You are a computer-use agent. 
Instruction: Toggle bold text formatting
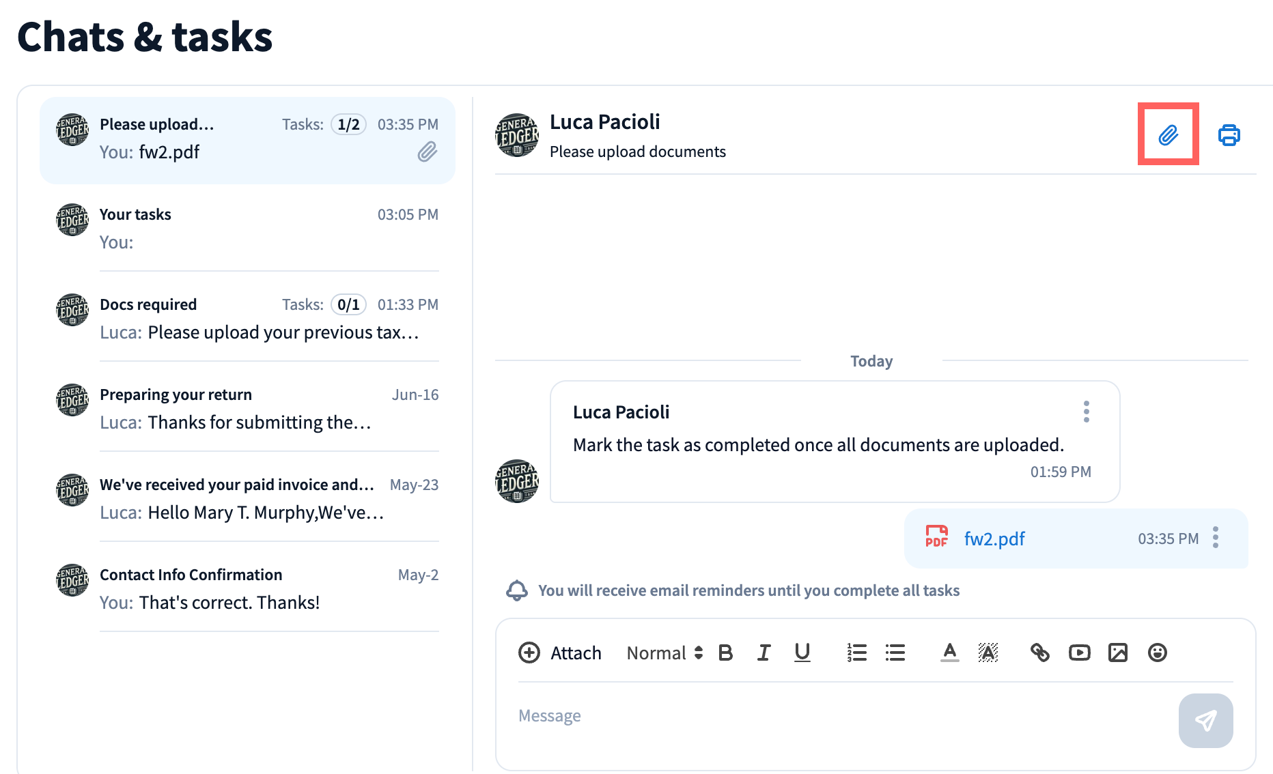click(725, 653)
